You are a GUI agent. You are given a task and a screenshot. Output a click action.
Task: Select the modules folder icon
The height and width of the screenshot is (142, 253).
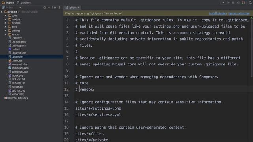coord(10,19)
